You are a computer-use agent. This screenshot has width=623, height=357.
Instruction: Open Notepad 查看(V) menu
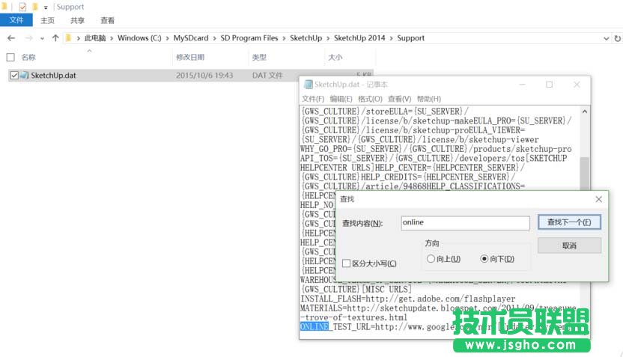[399, 99]
